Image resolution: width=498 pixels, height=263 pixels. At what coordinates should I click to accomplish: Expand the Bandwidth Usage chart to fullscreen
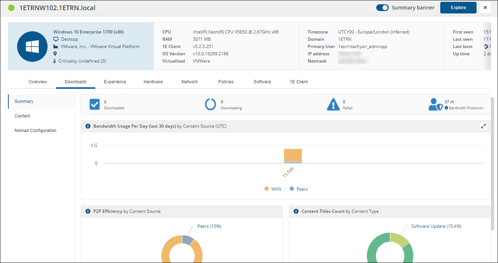pos(483,126)
